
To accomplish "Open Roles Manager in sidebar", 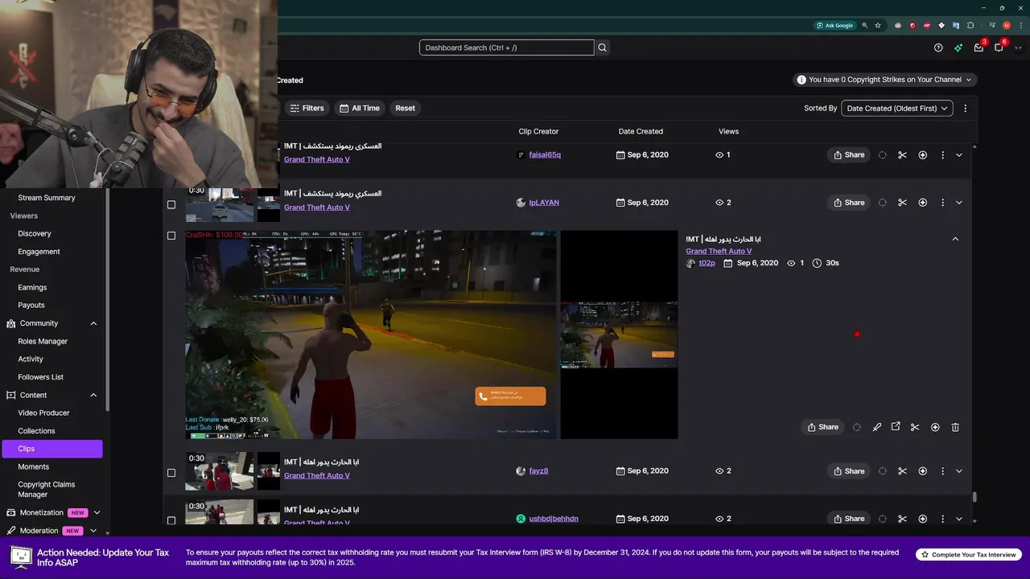I will (43, 341).
